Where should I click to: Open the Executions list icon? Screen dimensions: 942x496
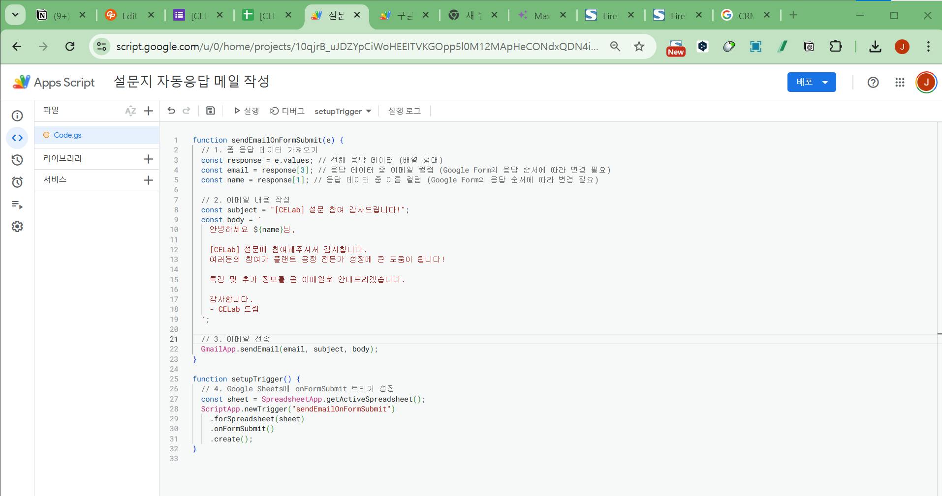click(17, 204)
